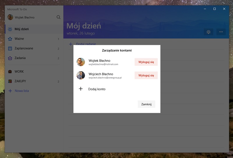Open the Ważne list
This screenshot has width=233, height=158.
click(34, 39)
